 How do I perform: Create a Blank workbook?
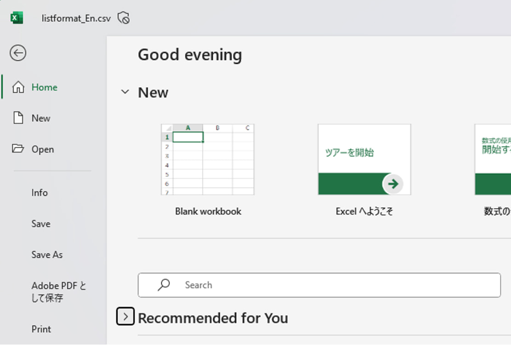208,159
